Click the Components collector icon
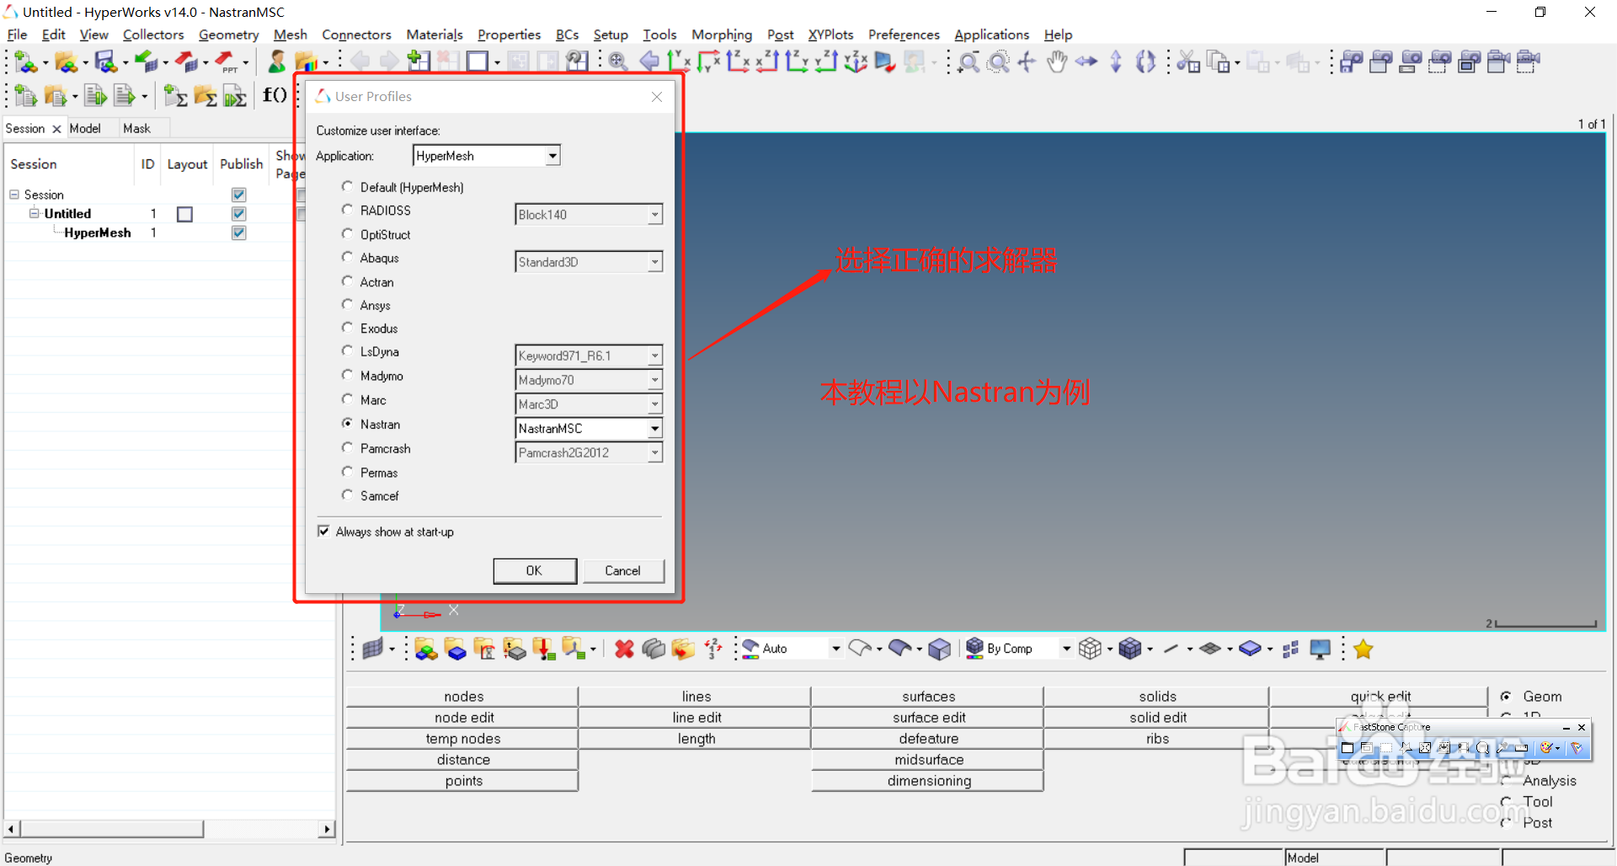This screenshot has height=866, width=1617. click(425, 649)
